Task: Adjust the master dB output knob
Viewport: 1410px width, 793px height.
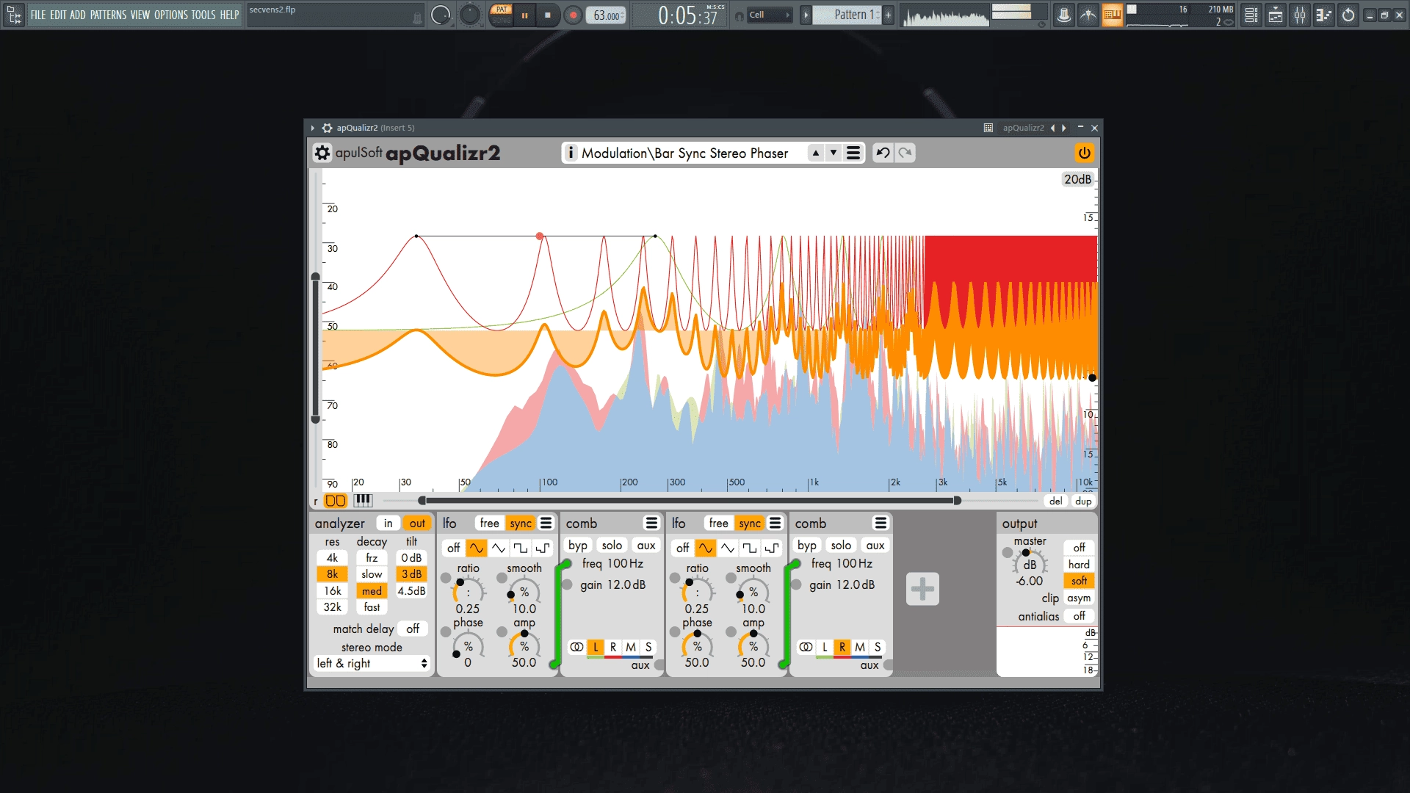Action: click(1030, 563)
